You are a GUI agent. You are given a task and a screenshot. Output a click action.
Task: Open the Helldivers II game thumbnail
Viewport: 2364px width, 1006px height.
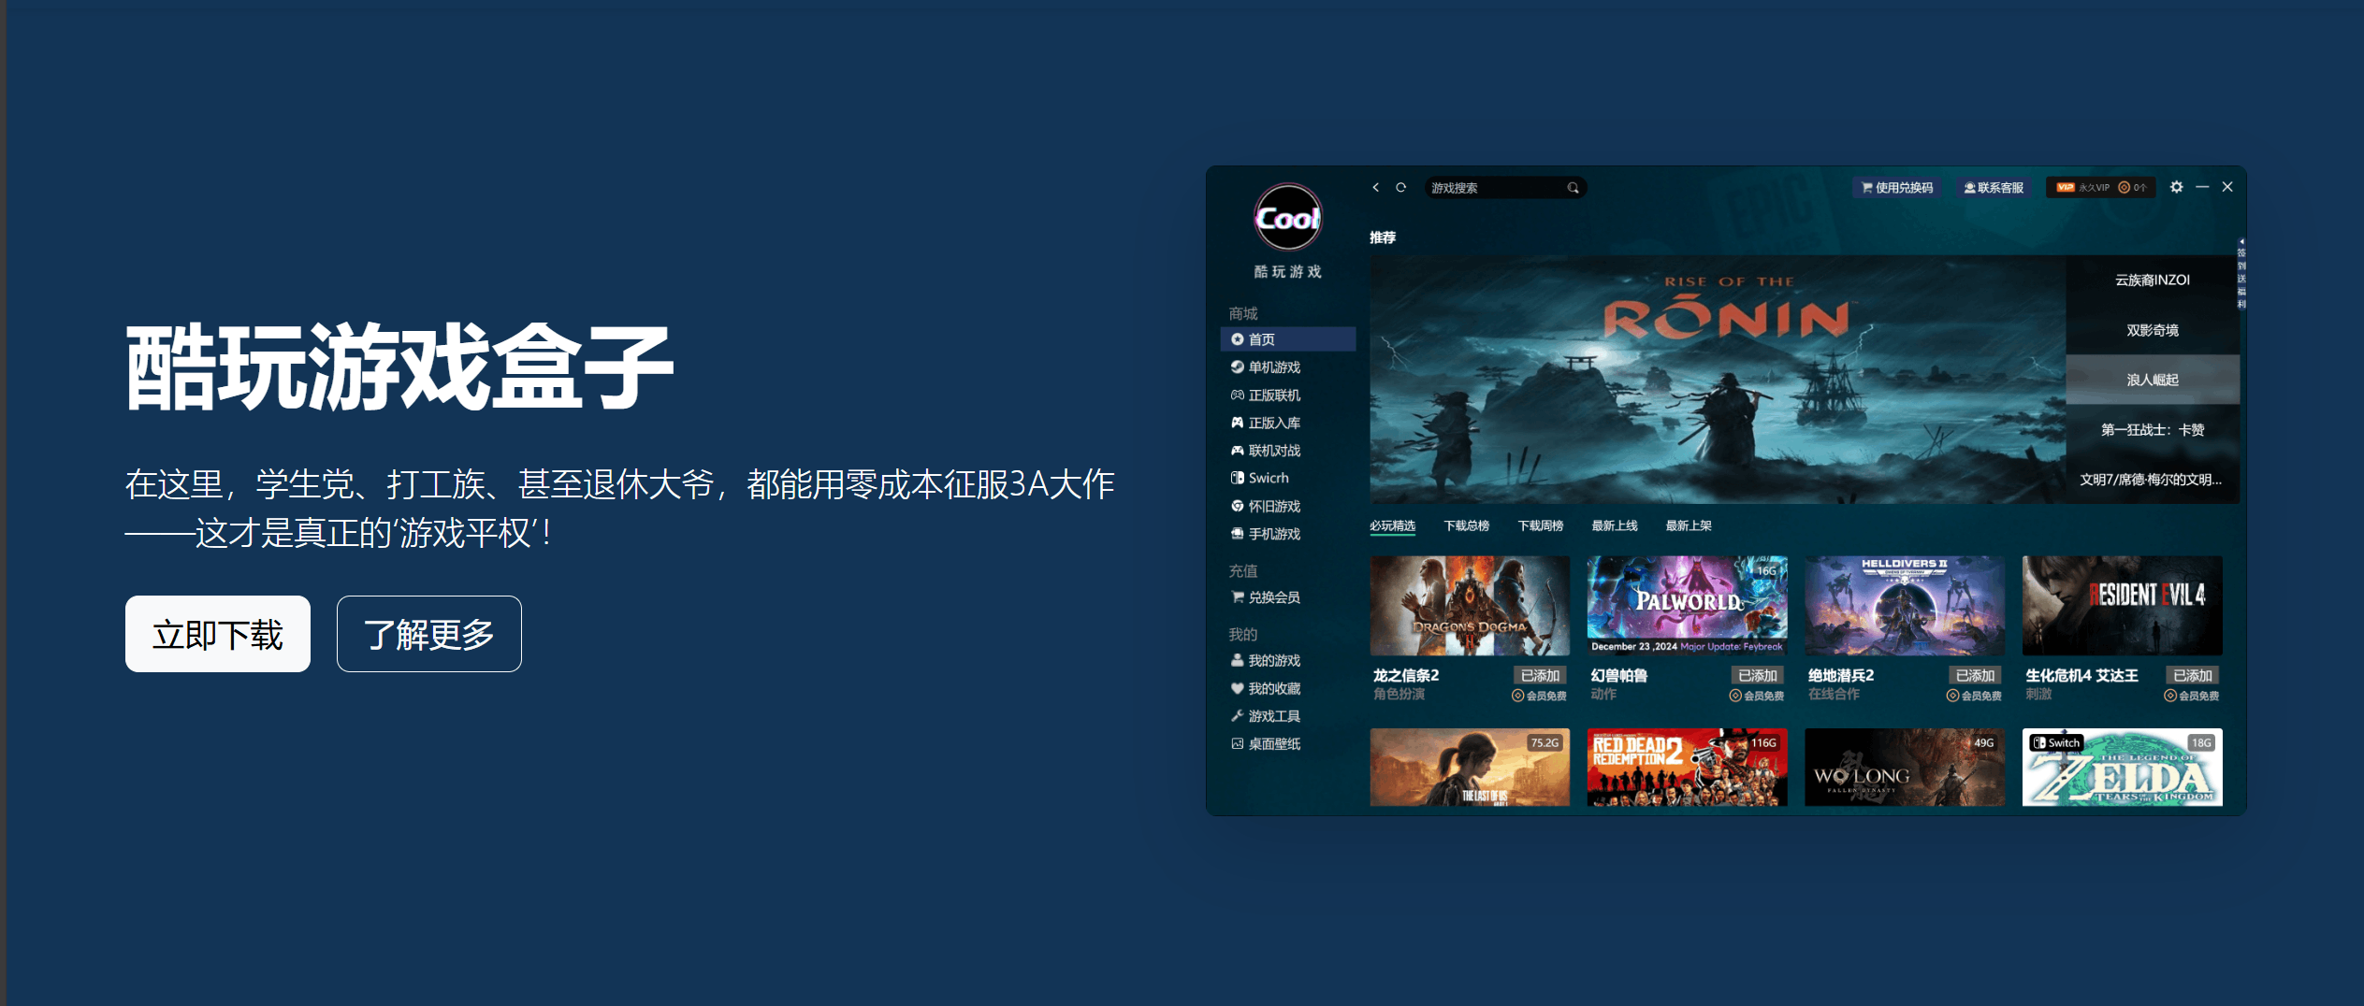coord(1905,606)
